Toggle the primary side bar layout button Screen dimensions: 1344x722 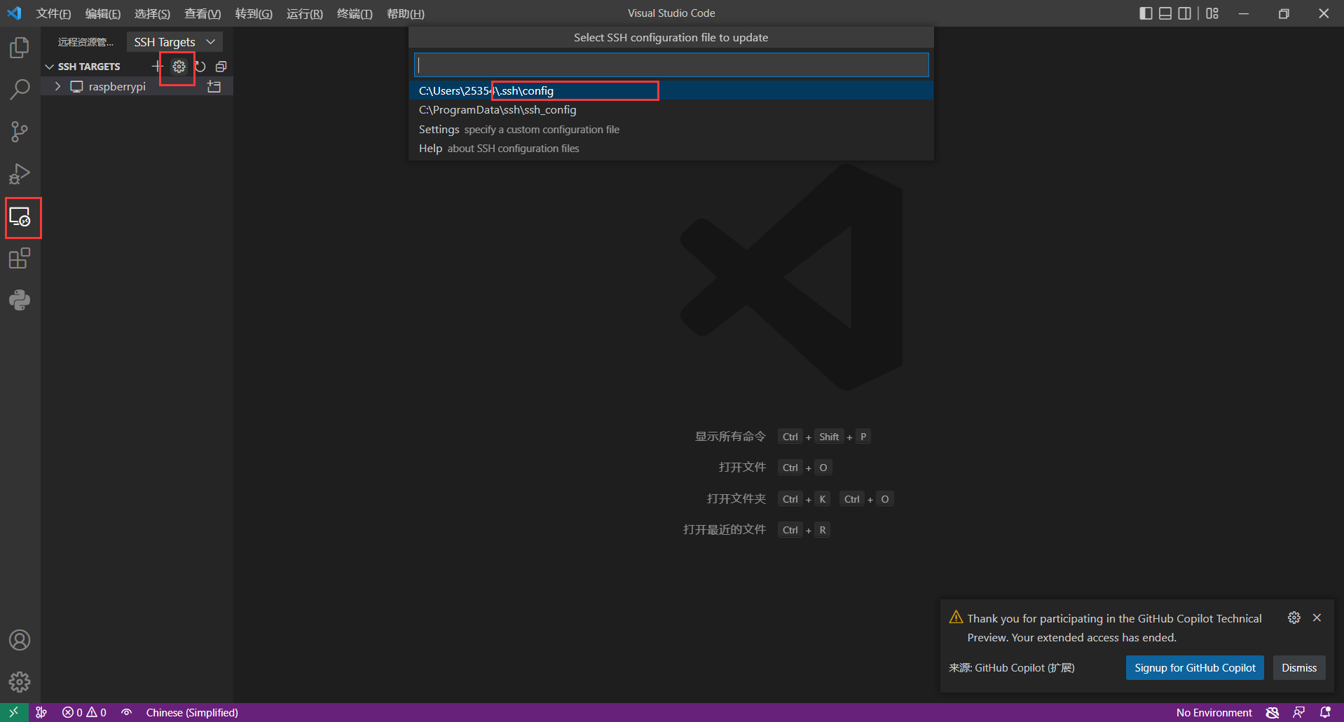tap(1146, 13)
